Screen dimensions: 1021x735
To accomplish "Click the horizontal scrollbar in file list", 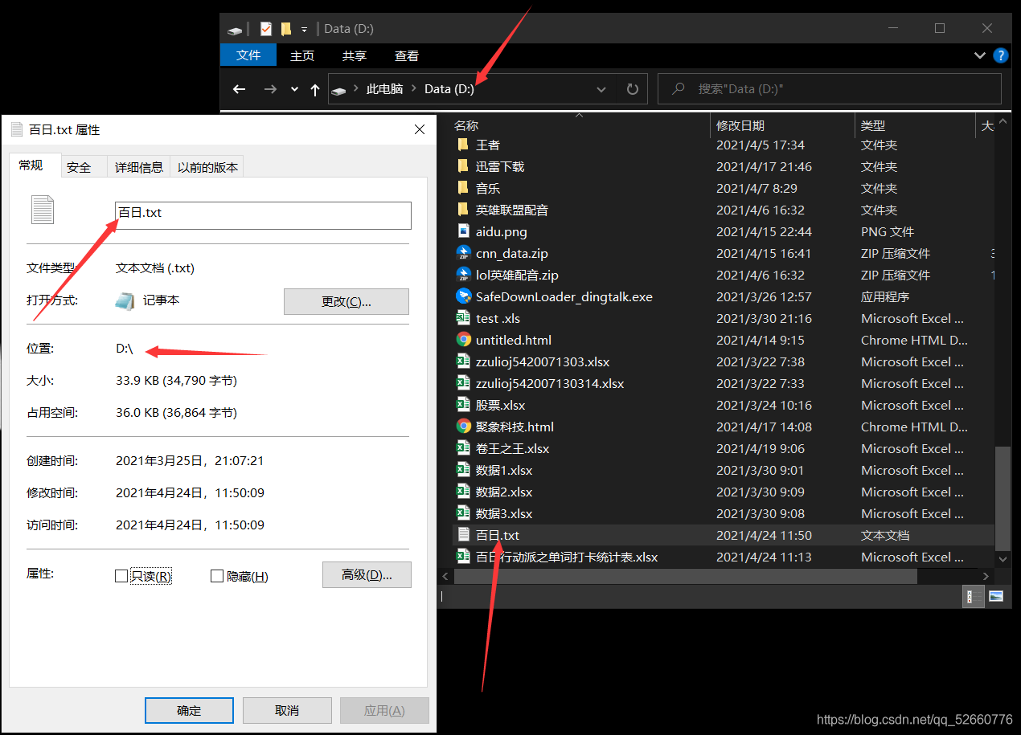I will coord(683,577).
